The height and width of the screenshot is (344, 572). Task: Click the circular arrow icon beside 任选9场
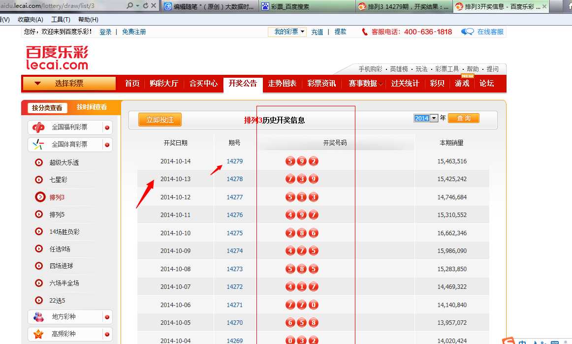pyautogui.click(x=39, y=249)
